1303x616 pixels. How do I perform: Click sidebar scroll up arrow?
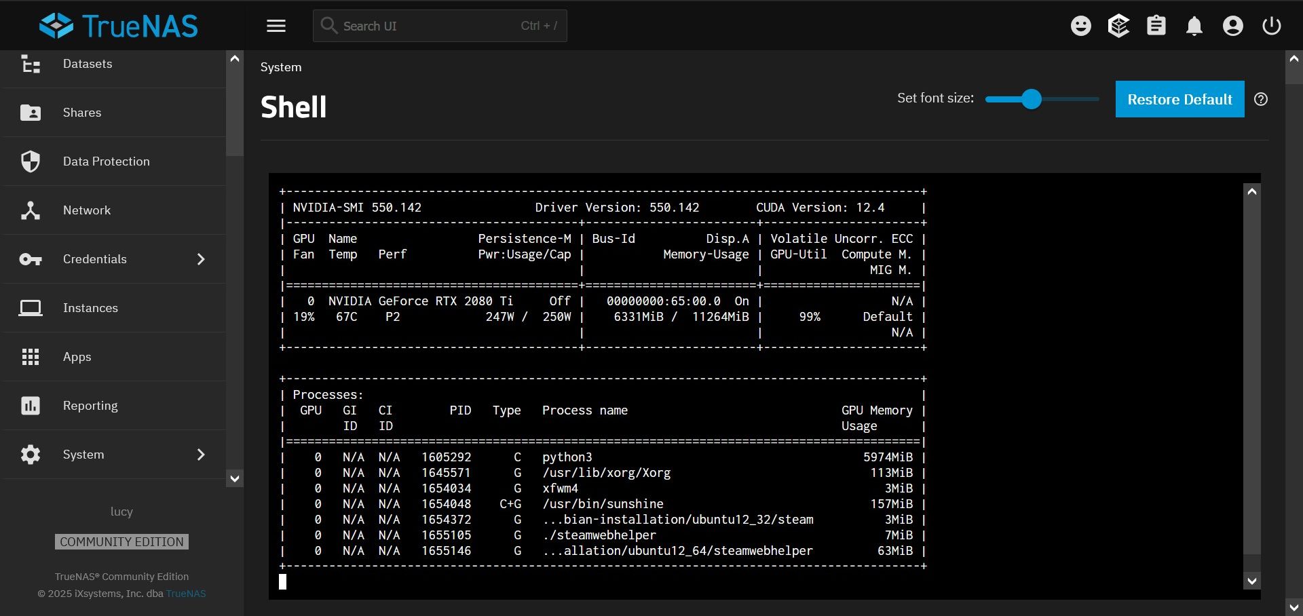(x=235, y=59)
